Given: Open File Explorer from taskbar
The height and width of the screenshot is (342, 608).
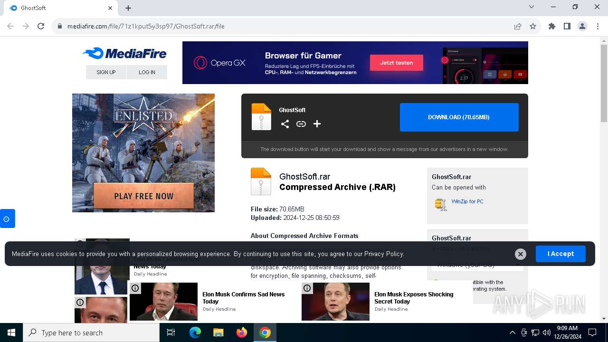Looking at the screenshot, I should coord(218,332).
